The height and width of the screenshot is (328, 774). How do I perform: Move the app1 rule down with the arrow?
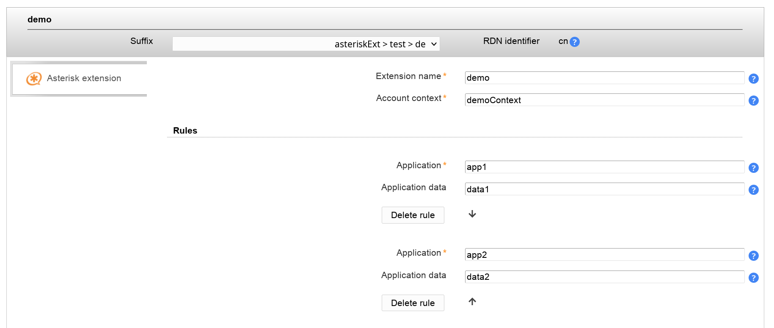coord(472,214)
